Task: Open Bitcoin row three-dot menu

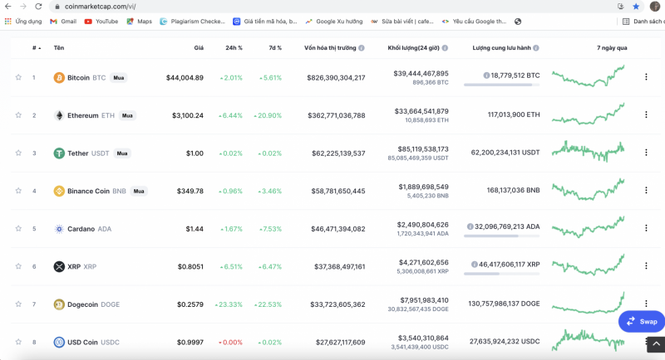Action: click(646, 76)
